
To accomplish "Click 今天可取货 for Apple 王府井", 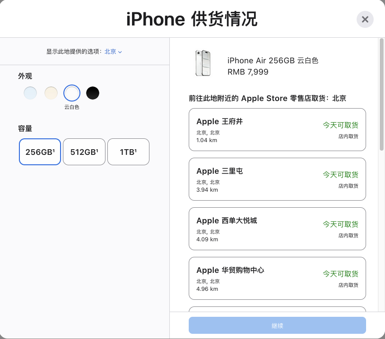I will click(x=341, y=125).
